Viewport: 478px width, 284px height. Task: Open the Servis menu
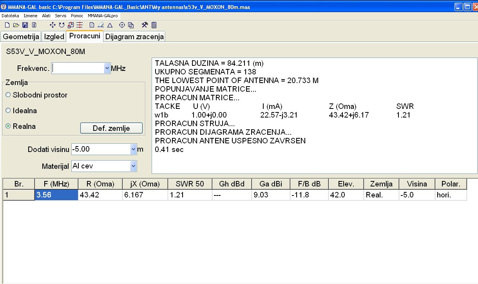tap(61, 16)
